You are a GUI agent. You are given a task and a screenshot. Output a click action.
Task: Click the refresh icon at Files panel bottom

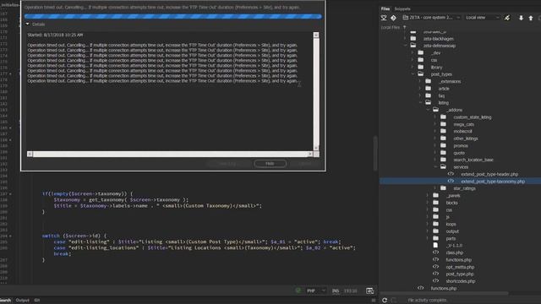385,301
